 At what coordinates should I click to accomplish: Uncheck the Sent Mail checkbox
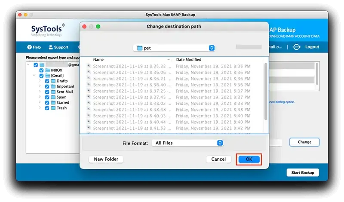47,92
